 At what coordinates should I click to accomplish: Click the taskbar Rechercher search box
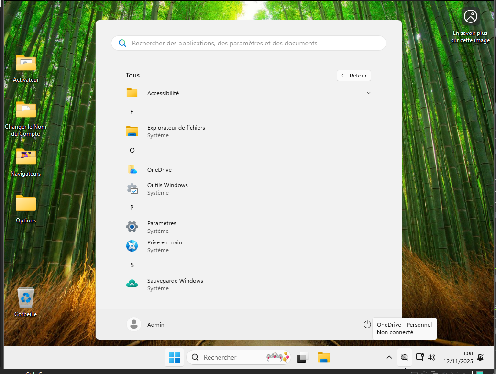coord(239,358)
